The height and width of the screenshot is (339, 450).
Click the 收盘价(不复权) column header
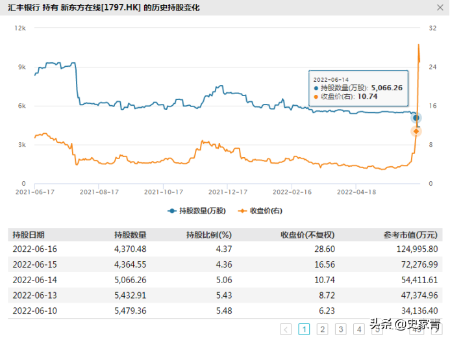click(307, 235)
